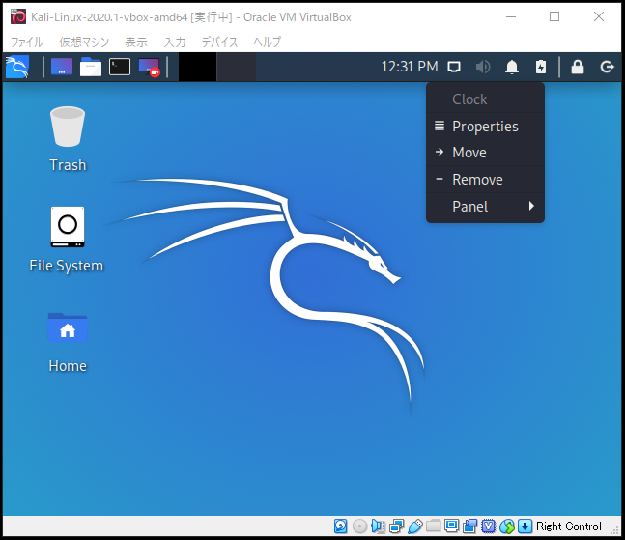The width and height of the screenshot is (625, 540).
Task: Click the mouse integration status icon
Action: [x=507, y=526]
